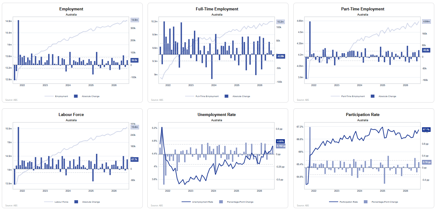The image size is (437, 210).
Task: Click the 67.2% axis label in Participation chart
Action: [300, 127]
